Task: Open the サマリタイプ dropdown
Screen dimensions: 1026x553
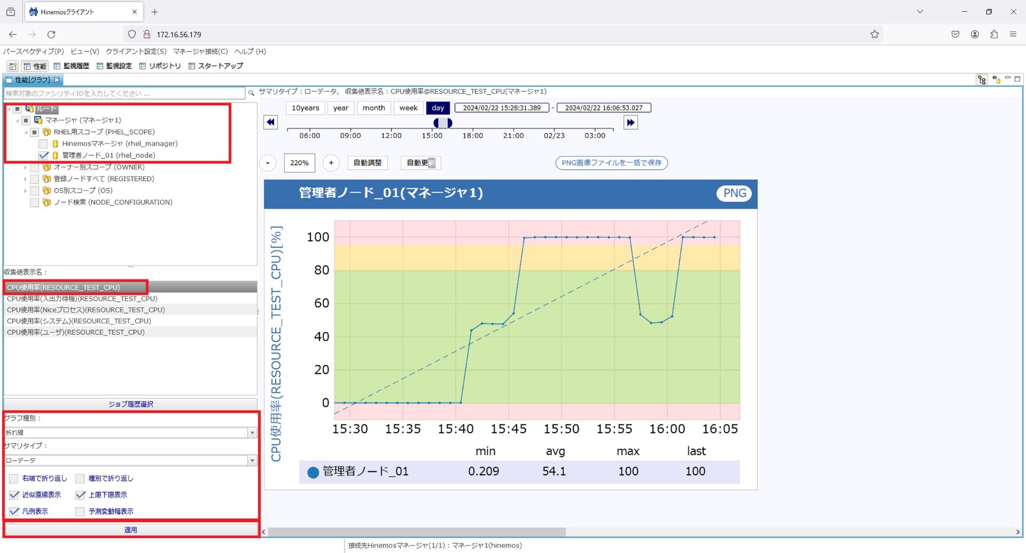Action: (252, 461)
